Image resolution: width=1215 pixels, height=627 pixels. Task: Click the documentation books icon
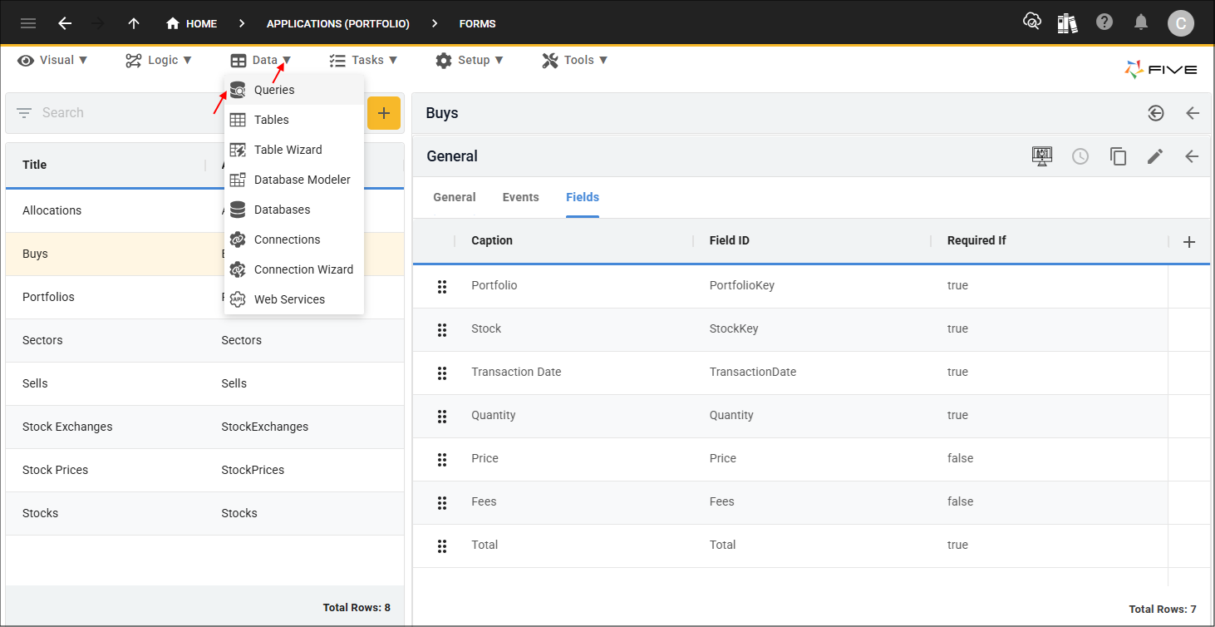[x=1067, y=22]
